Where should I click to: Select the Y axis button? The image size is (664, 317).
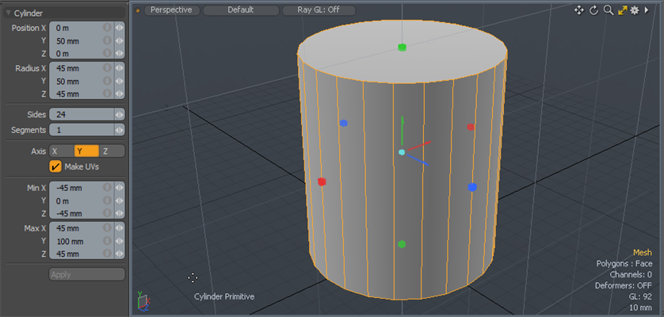86,151
